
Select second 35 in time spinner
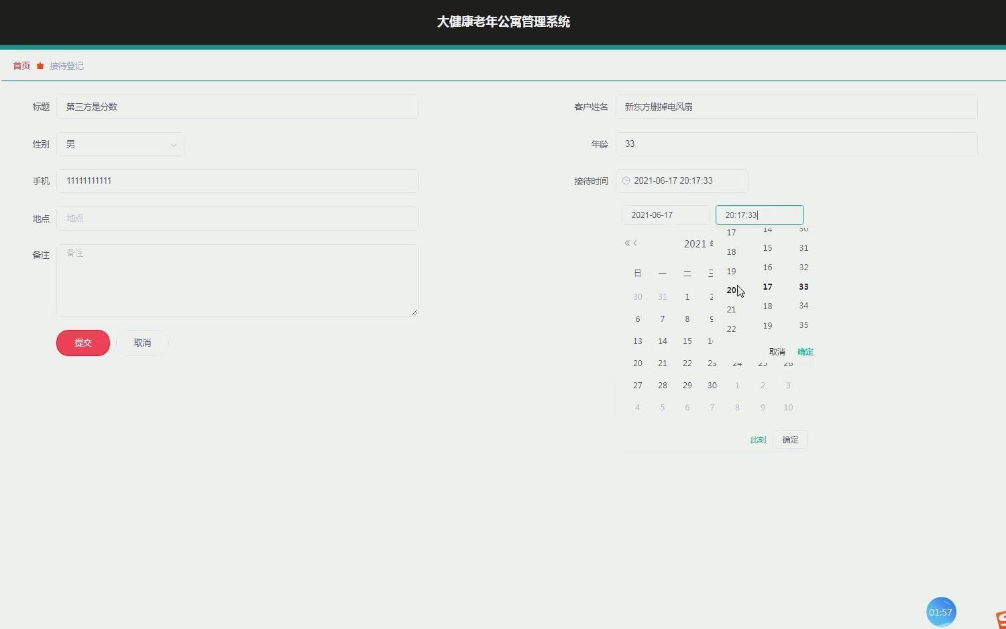tap(803, 325)
